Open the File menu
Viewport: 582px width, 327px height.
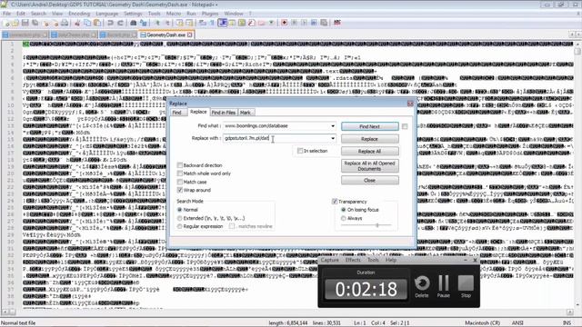[6, 14]
